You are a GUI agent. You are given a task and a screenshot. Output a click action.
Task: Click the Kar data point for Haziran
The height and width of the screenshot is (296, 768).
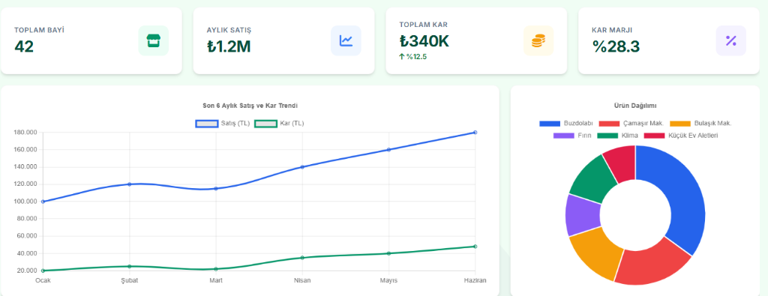475,247
